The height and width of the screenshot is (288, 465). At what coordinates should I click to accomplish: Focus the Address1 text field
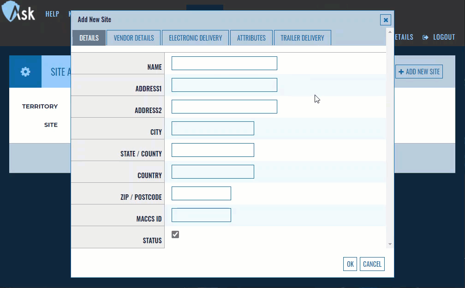tap(224, 85)
